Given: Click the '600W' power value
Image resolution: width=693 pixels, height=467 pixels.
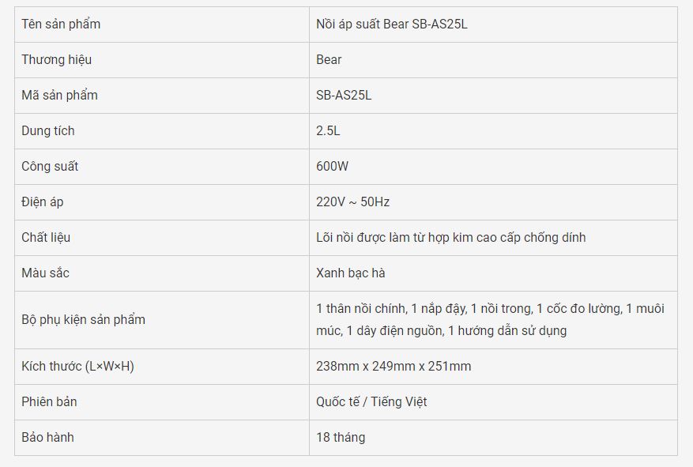Looking at the screenshot, I should [333, 167].
